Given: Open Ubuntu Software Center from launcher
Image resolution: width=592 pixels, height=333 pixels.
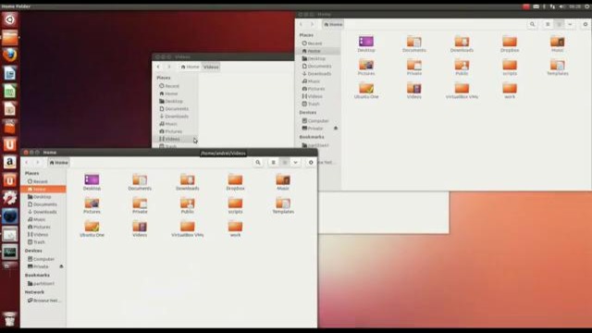Looking at the screenshot, I should (10, 127).
